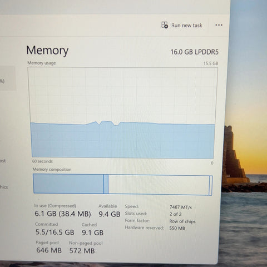Viewport: 267px width, 267px height.
Task: Click the In use (Compressed) label
Action: coord(55,206)
